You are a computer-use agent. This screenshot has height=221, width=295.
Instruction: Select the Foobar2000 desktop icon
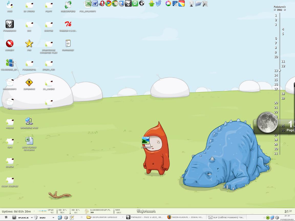coord(9,26)
